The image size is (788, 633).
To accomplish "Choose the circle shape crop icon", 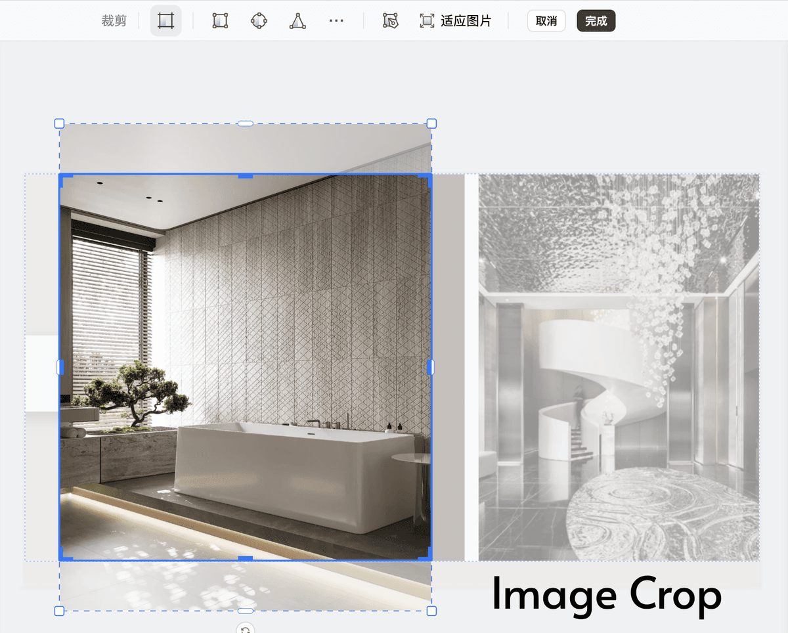I will click(259, 21).
